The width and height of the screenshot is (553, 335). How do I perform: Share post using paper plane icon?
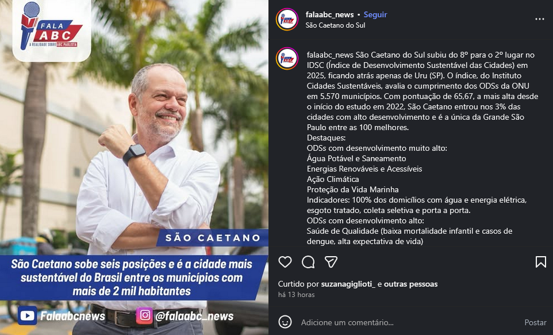coord(331,262)
